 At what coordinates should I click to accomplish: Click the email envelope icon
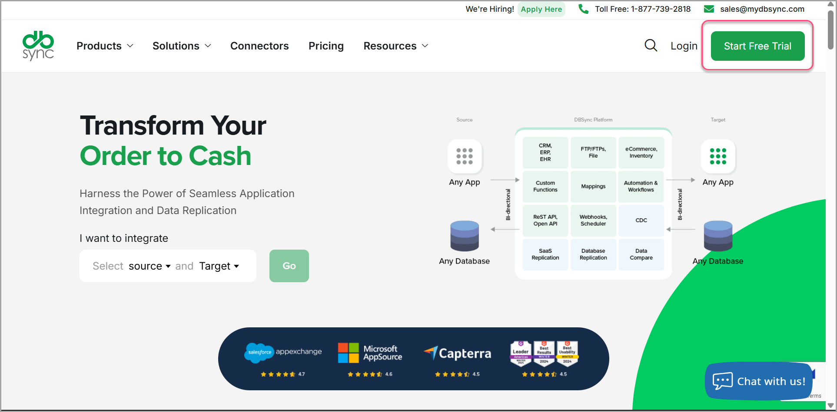(x=709, y=9)
